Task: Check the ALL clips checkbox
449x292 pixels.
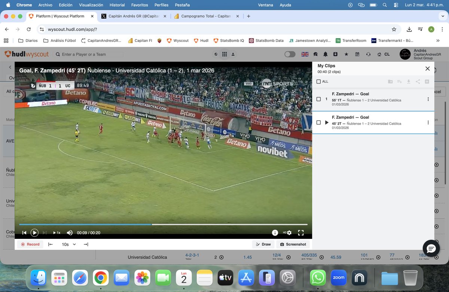Action: pos(318,82)
